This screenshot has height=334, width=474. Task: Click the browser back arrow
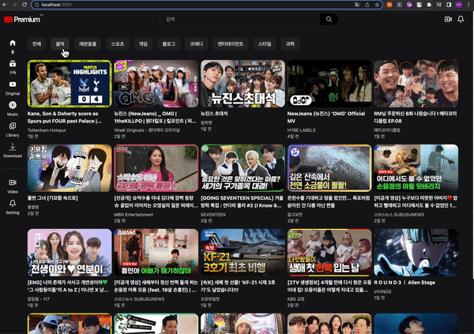coord(5,5)
